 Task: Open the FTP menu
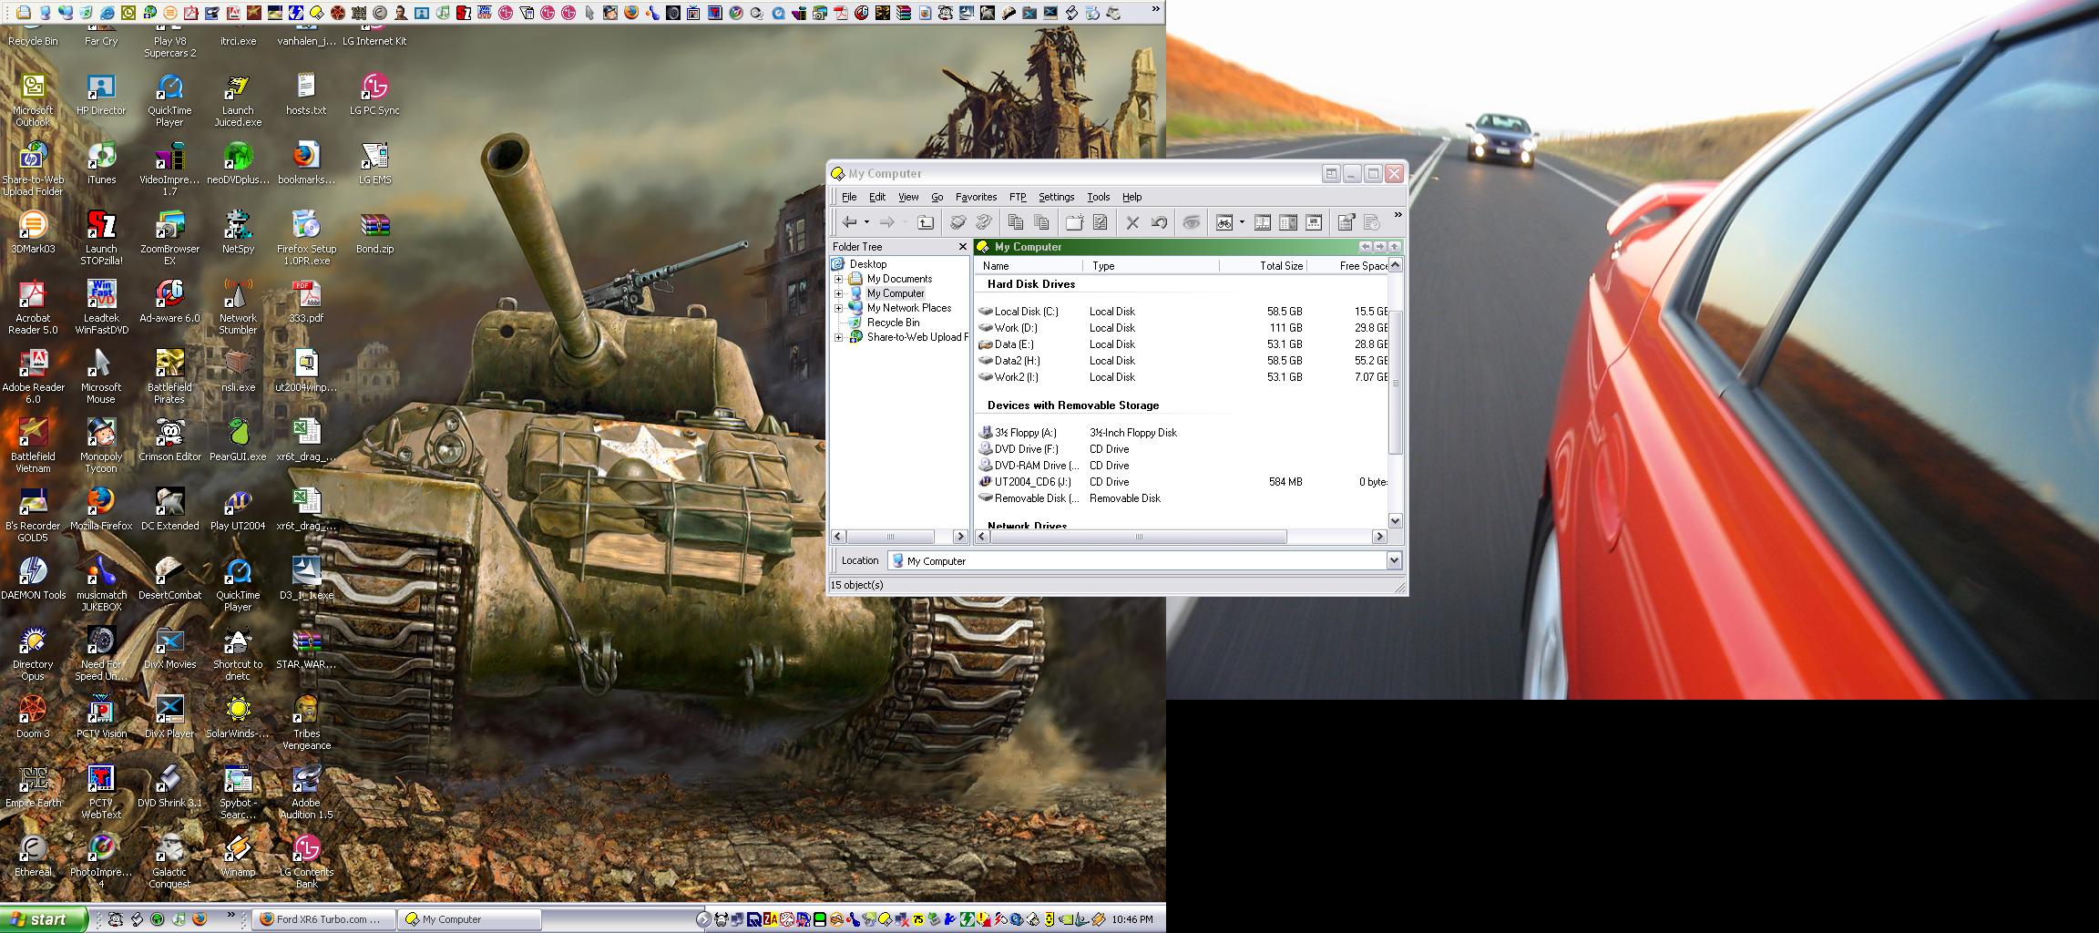click(x=1018, y=197)
